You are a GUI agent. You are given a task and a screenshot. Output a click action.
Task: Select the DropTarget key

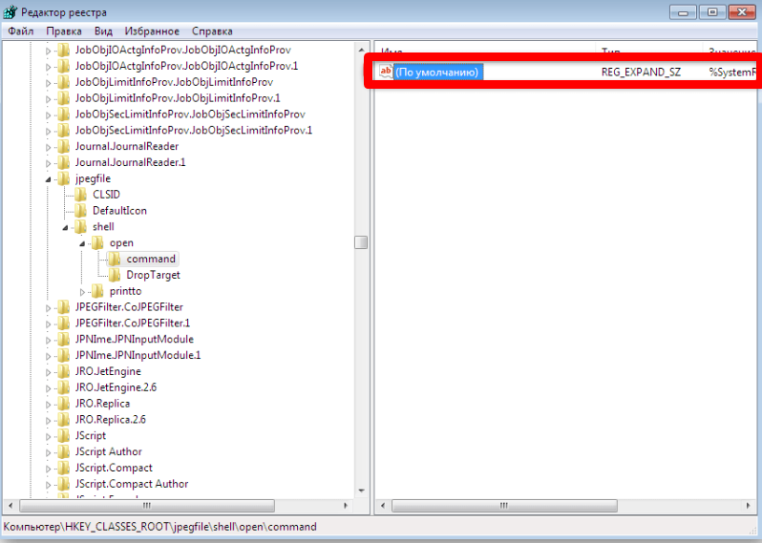point(153,275)
